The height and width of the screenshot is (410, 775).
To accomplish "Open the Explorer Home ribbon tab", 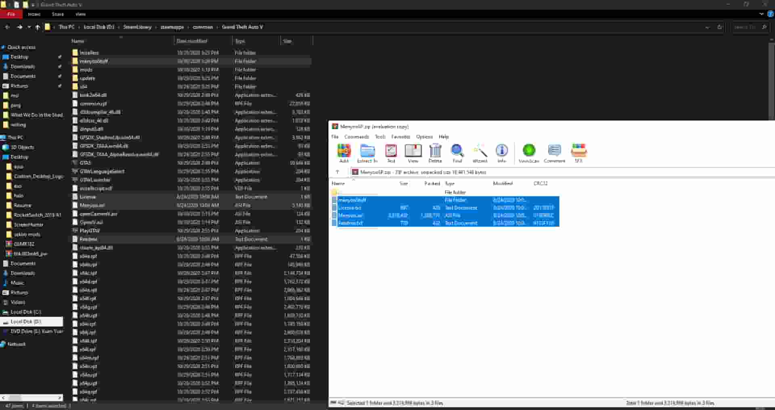I will (x=34, y=14).
